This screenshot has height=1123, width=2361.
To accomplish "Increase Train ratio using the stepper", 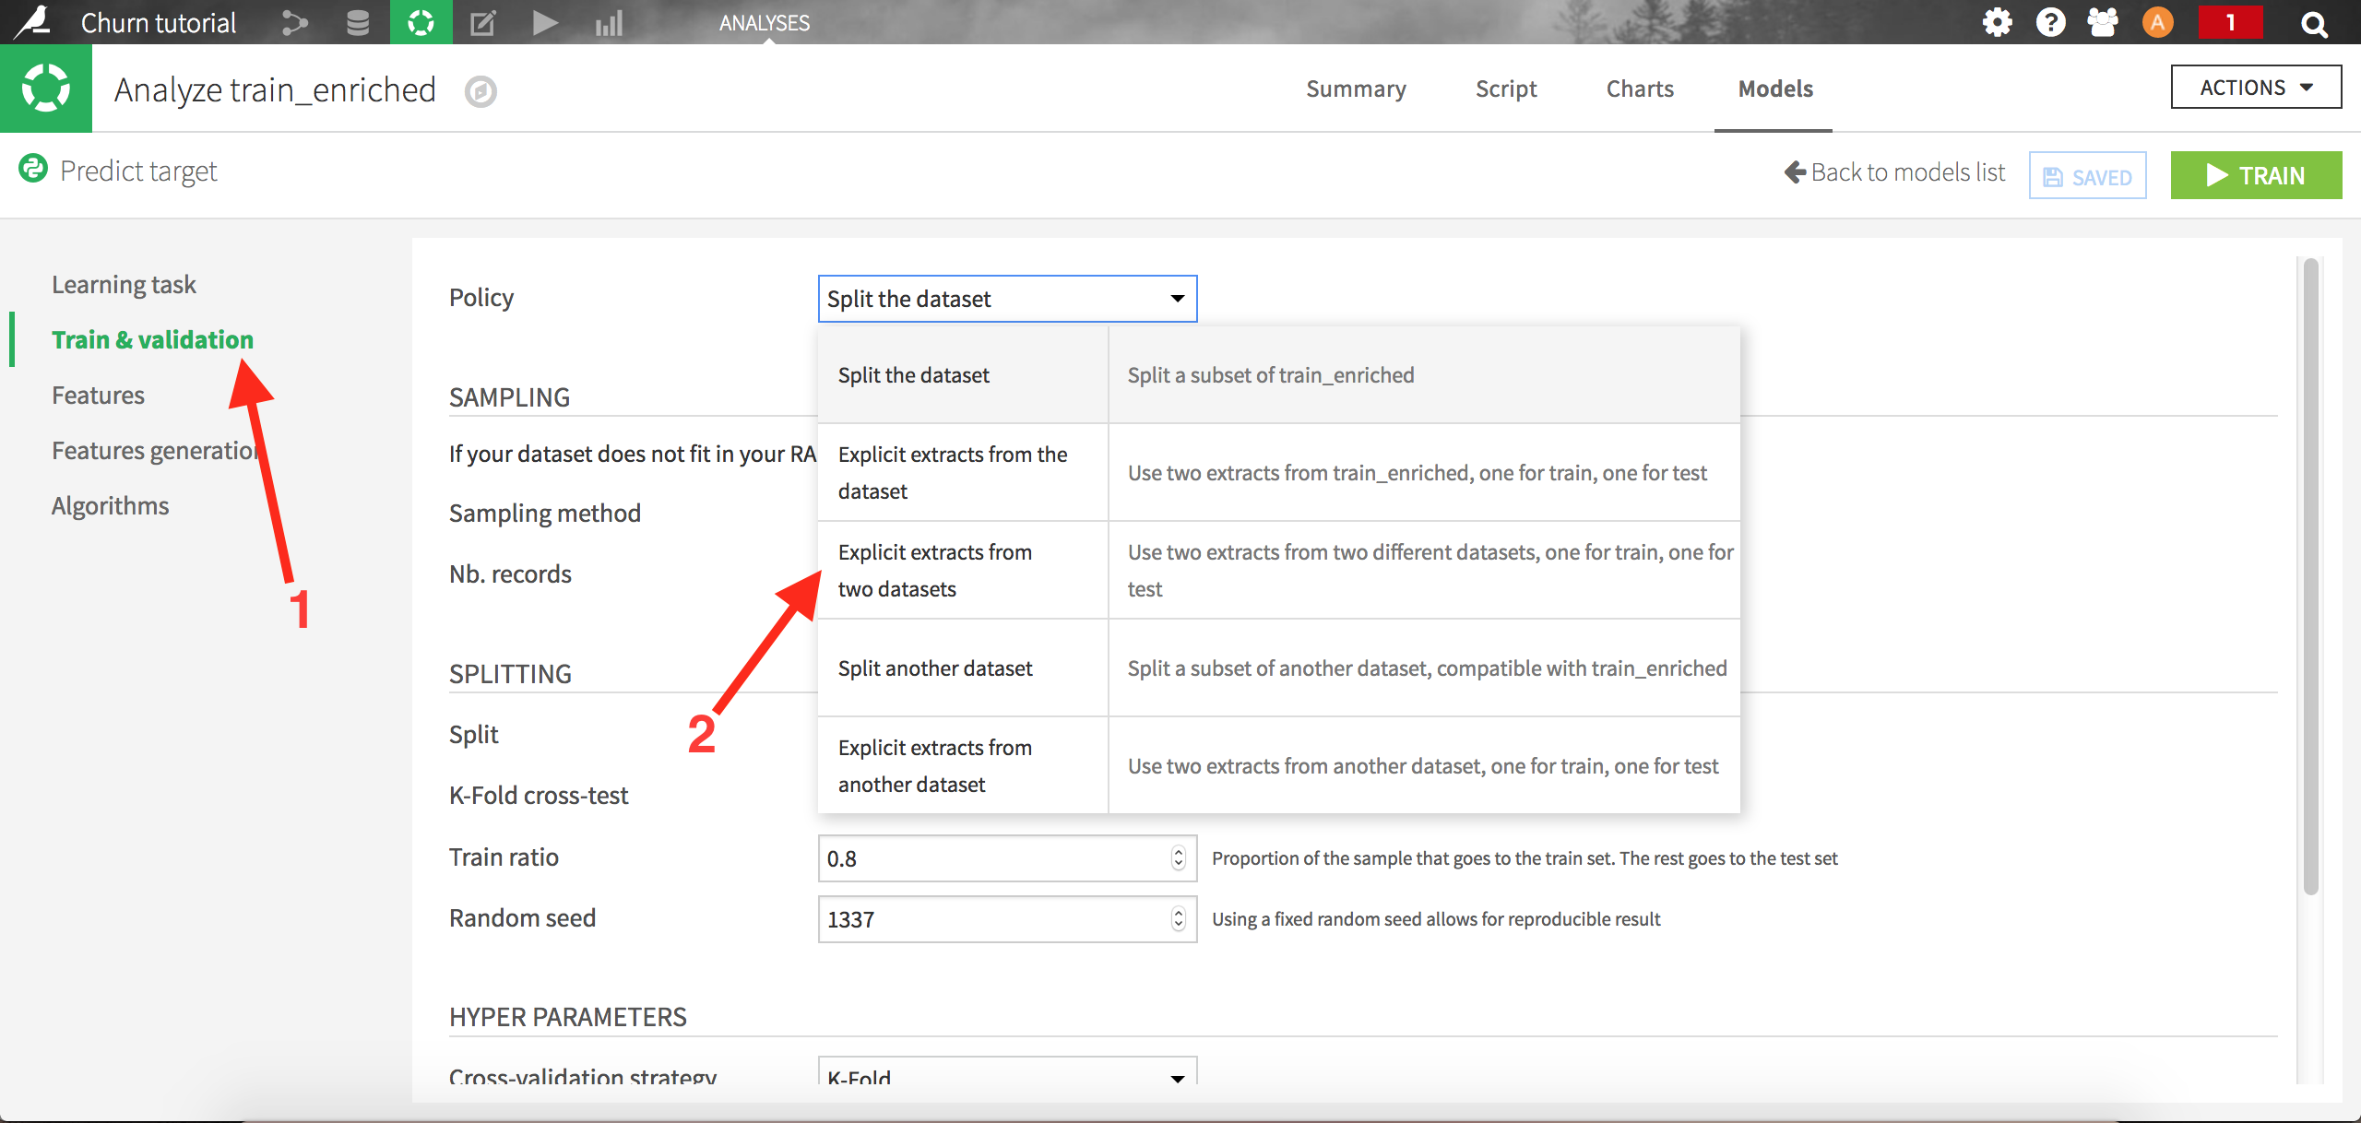I will click(1178, 852).
